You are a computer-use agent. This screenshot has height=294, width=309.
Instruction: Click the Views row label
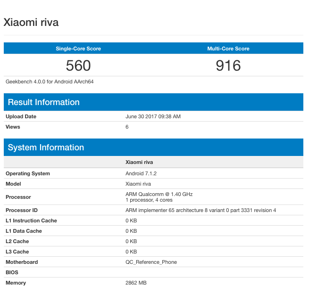[13, 127]
